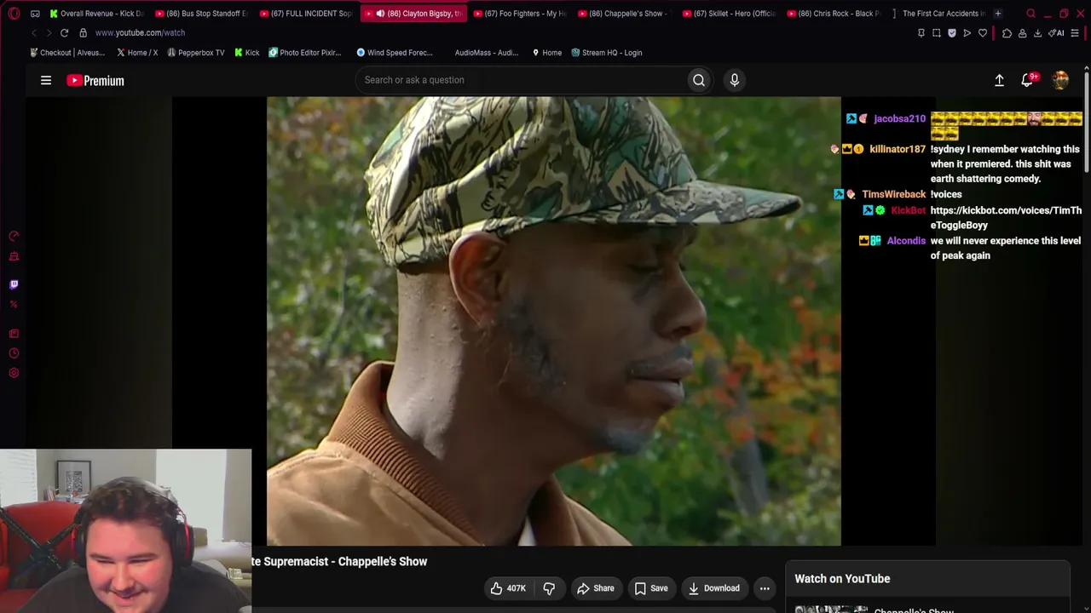Switch to Foo Fighters tab
The width and height of the screenshot is (1091, 613).
[519, 14]
